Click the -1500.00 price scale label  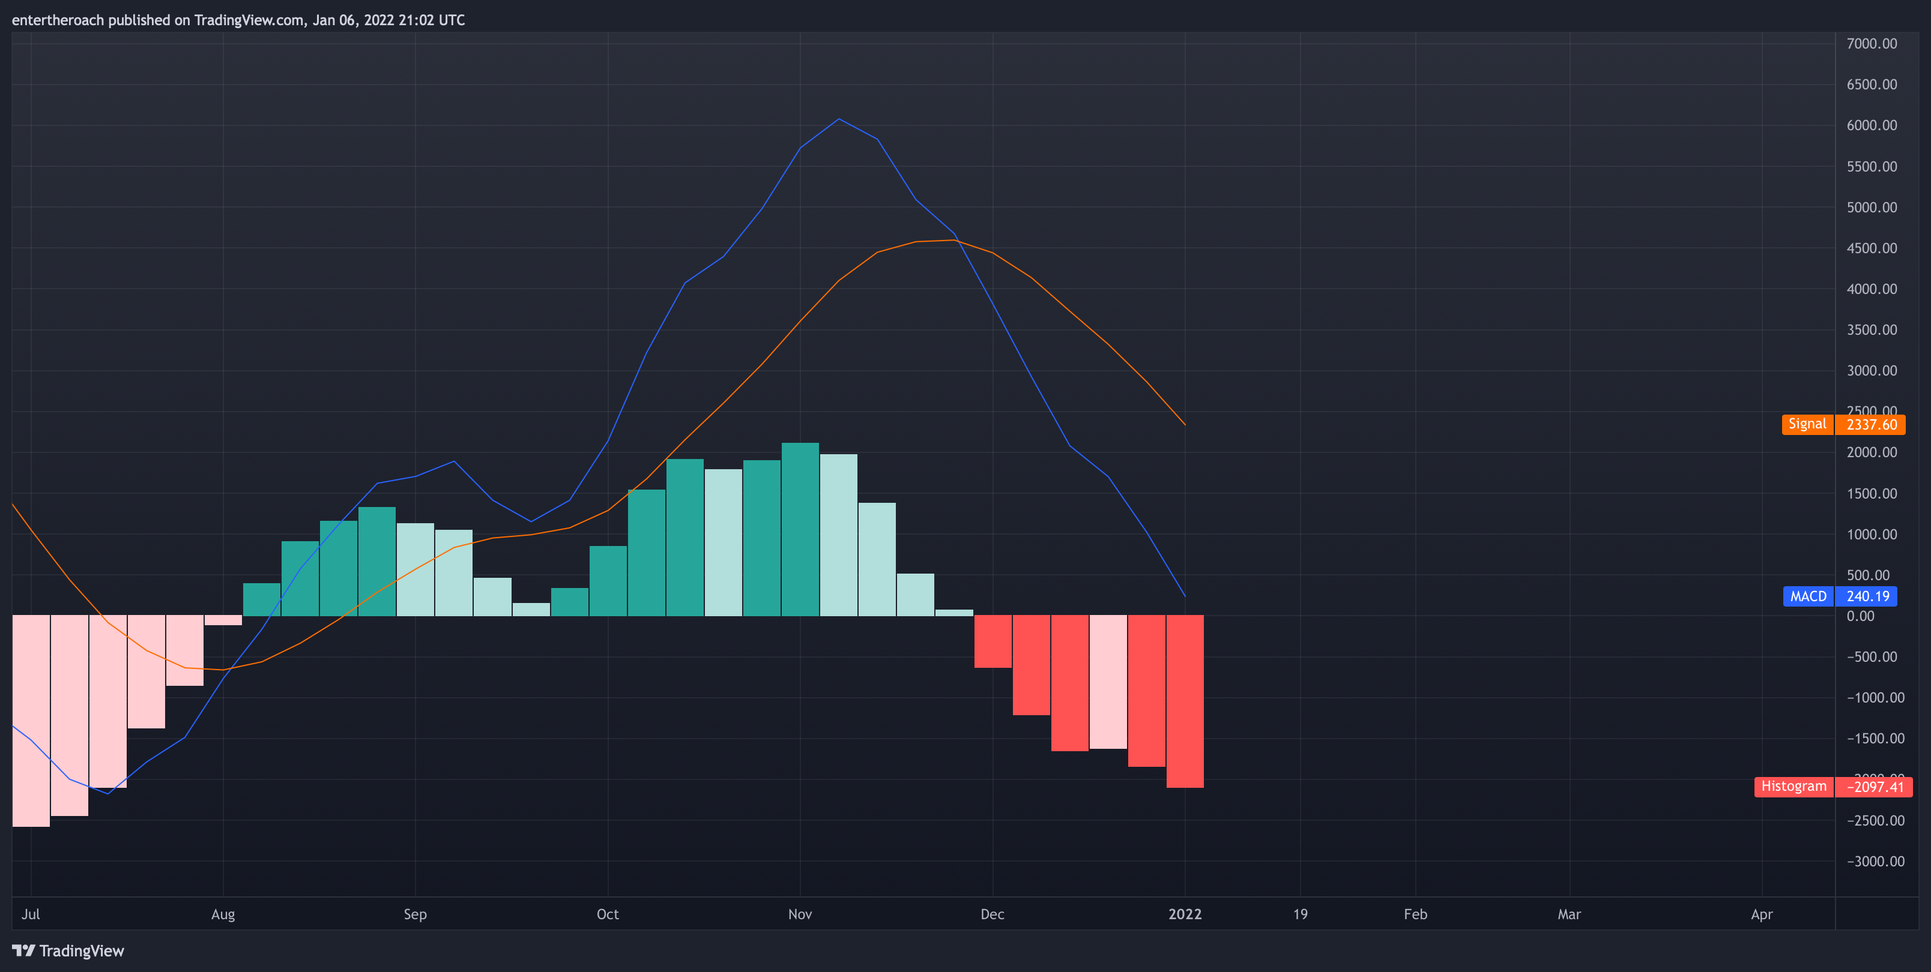click(1876, 737)
